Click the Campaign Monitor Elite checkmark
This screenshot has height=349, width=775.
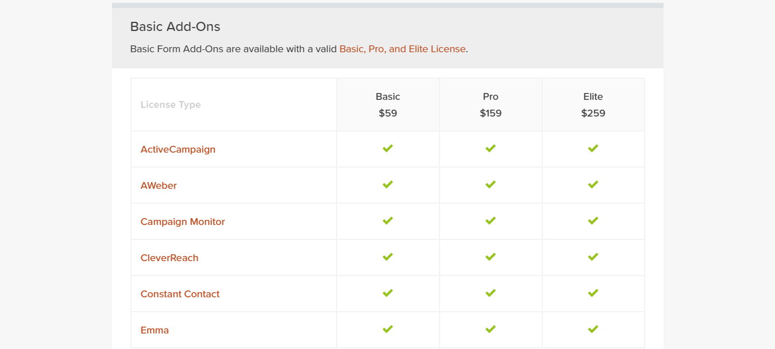coord(593,221)
